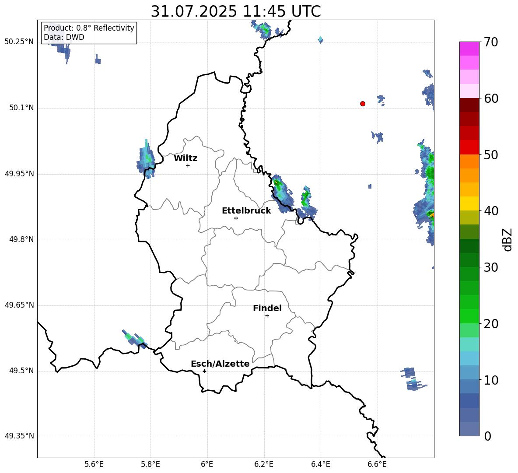Screen dimensions: 518x473
Task: Click the yellow colorbar segment near 40
Action: (469, 203)
